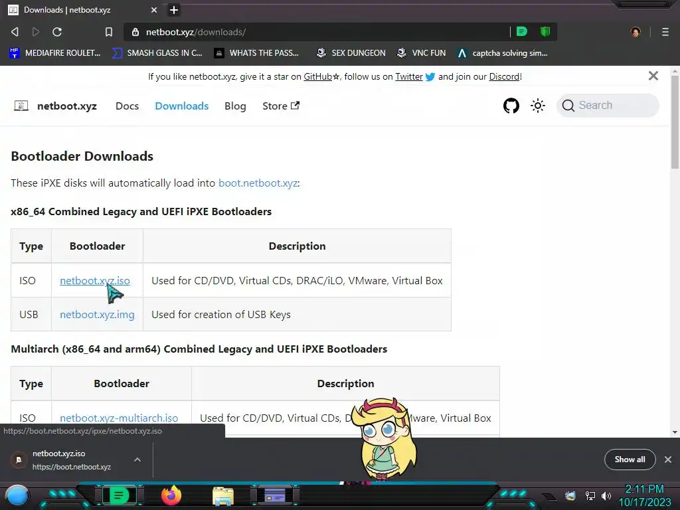Dismiss the announcement banner

(653, 76)
